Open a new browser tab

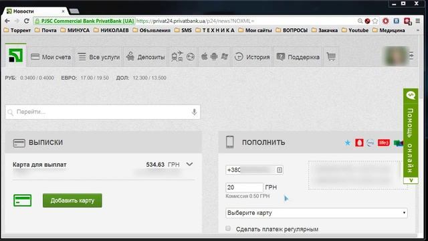[x=74, y=11]
